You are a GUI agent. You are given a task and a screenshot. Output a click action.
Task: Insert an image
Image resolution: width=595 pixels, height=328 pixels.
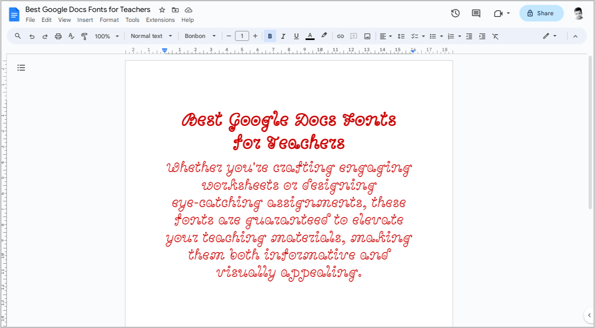click(367, 36)
